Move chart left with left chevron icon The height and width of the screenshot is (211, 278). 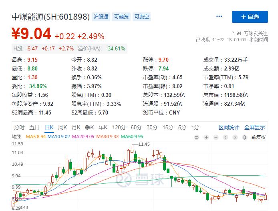[226, 137]
